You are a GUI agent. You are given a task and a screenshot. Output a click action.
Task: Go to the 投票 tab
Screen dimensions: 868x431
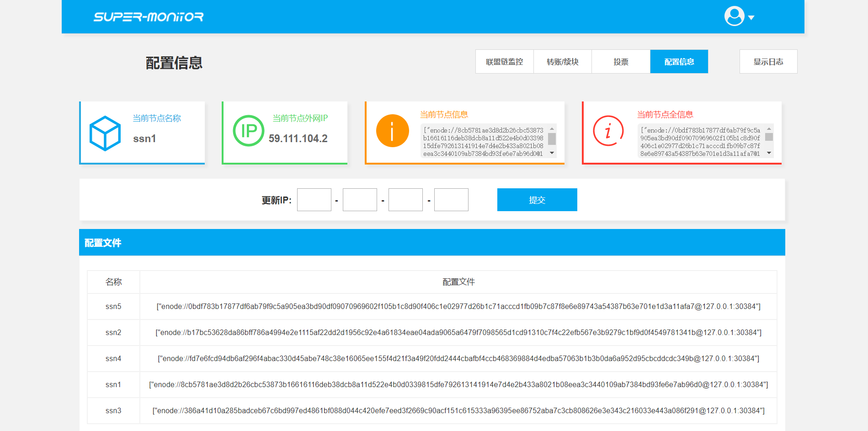click(x=621, y=62)
